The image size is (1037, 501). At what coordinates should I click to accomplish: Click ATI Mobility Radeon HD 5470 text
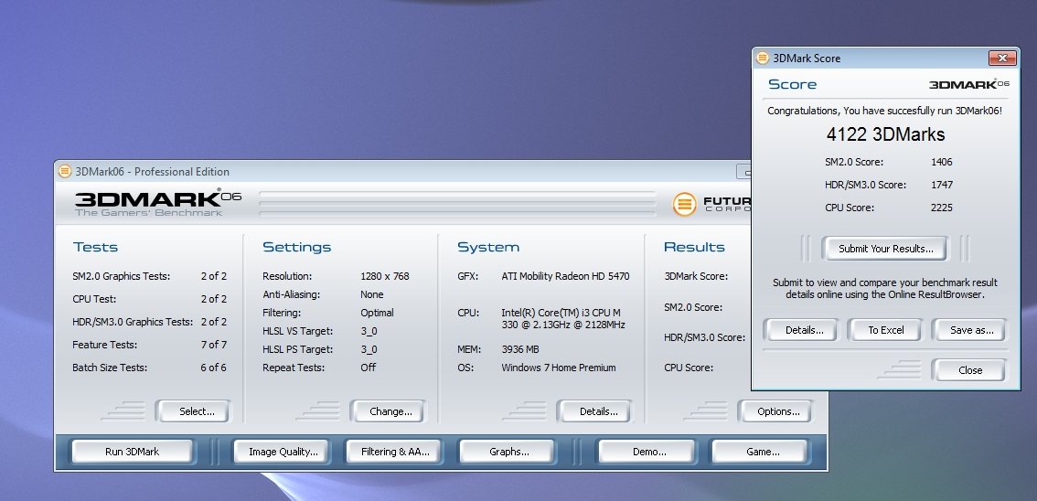(x=565, y=276)
